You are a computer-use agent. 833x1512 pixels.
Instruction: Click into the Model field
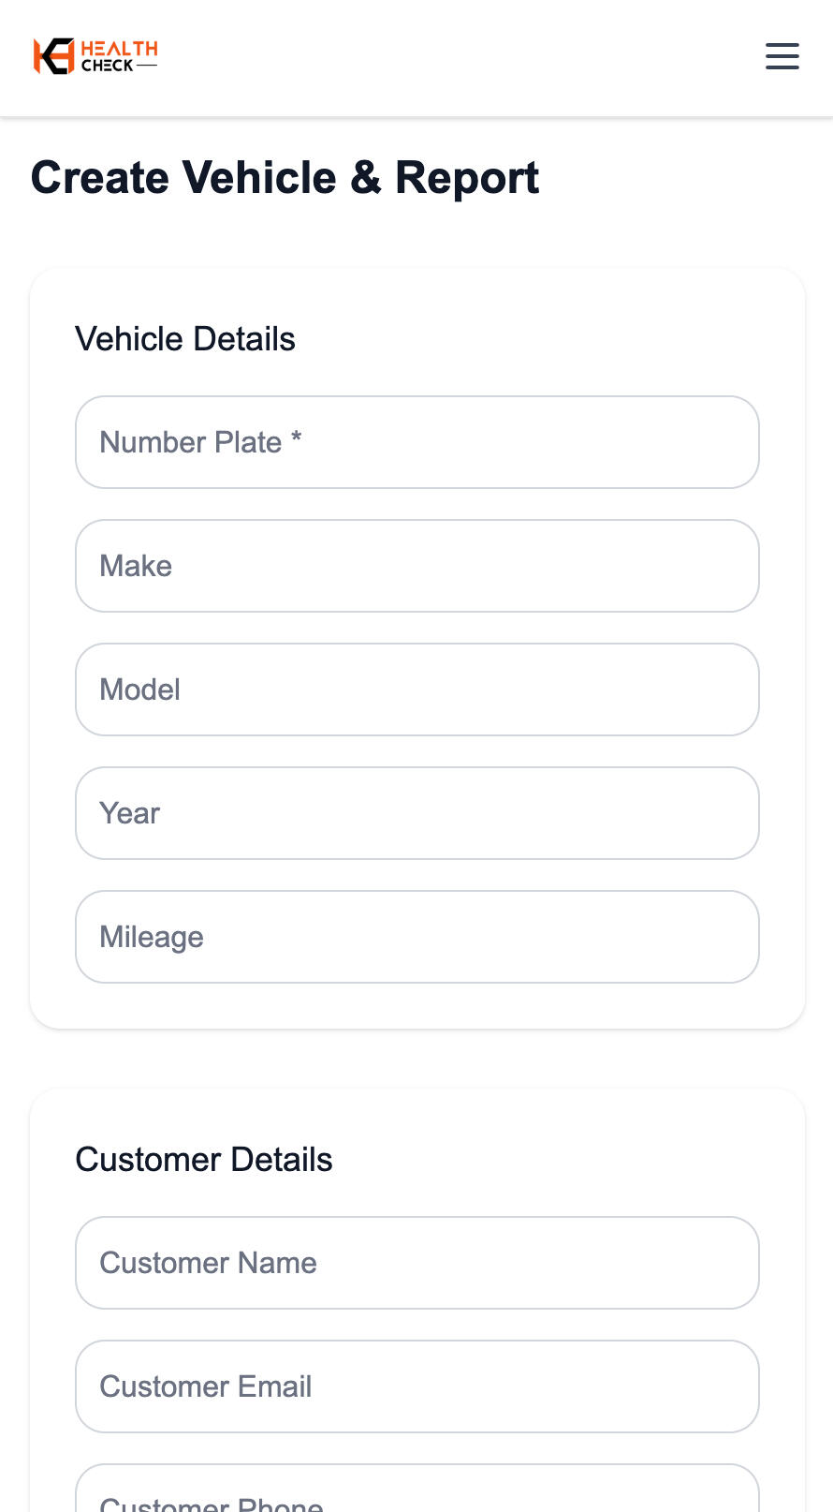coord(416,689)
